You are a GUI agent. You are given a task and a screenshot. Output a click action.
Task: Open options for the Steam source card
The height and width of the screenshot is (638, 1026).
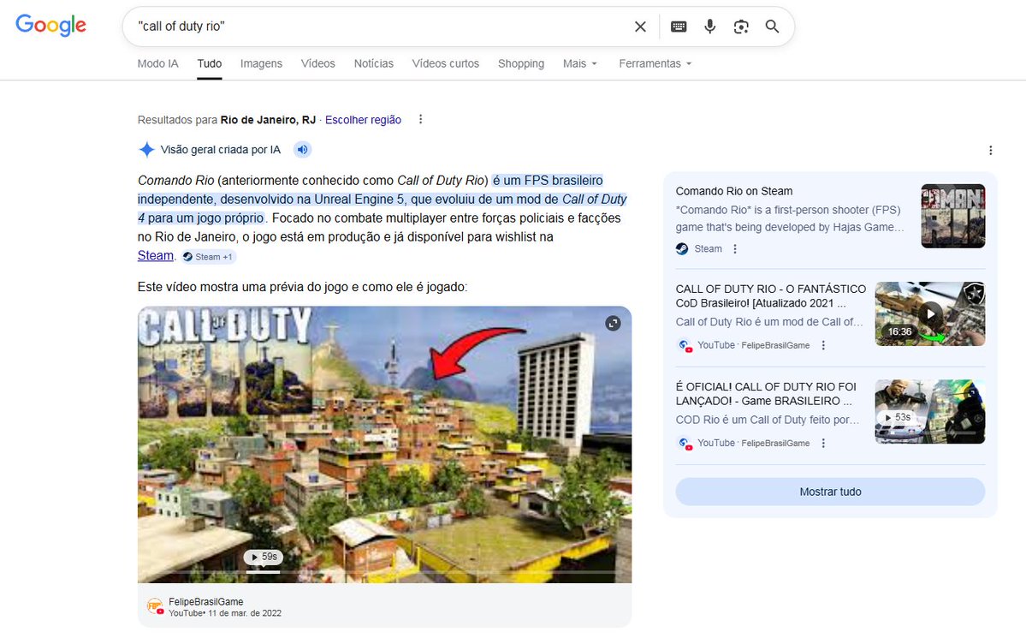click(735, 249)
